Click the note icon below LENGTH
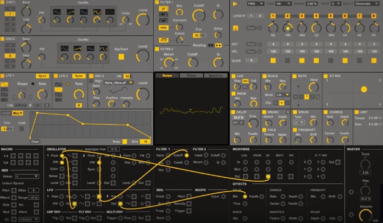The width and height of the screenshot is (383, 223). (x=235, y=27)
